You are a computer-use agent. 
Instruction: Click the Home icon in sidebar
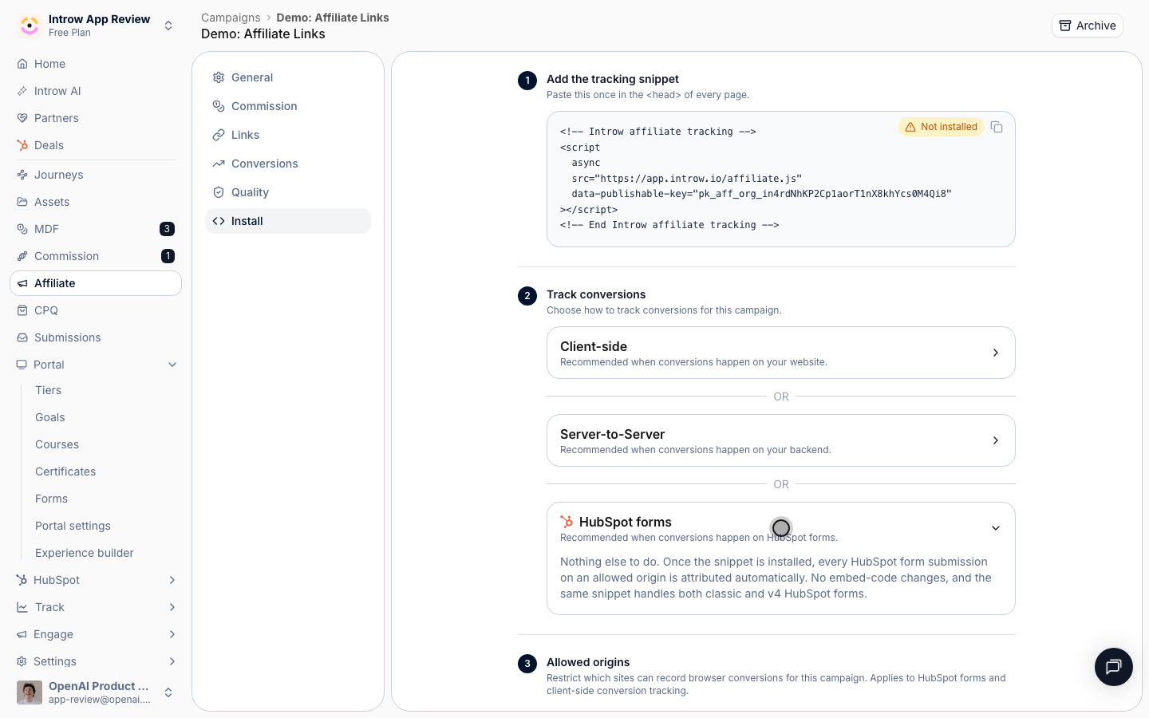[x=22, y=64]
